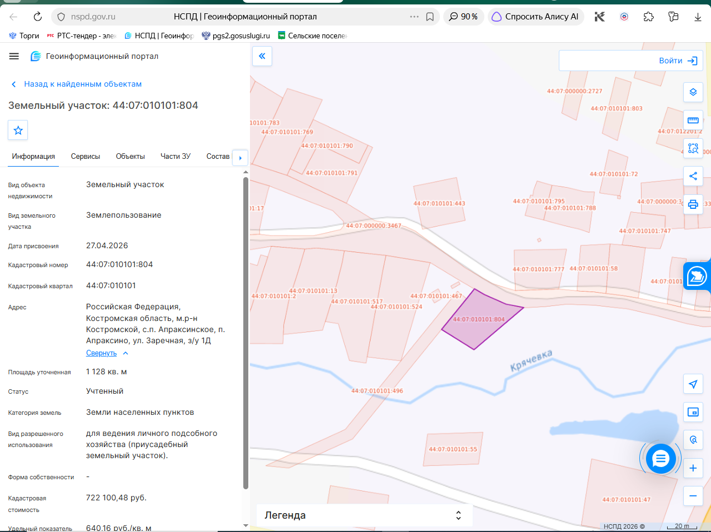Click cadastral value 722 100,48 руб.

116,498
